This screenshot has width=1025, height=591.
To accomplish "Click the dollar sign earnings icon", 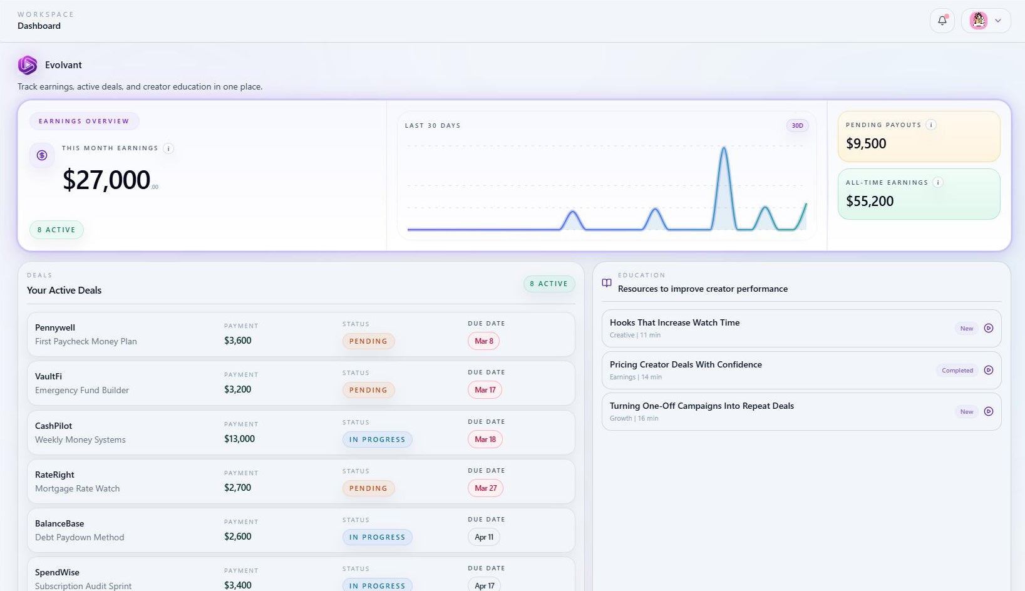I will (42, 155).
